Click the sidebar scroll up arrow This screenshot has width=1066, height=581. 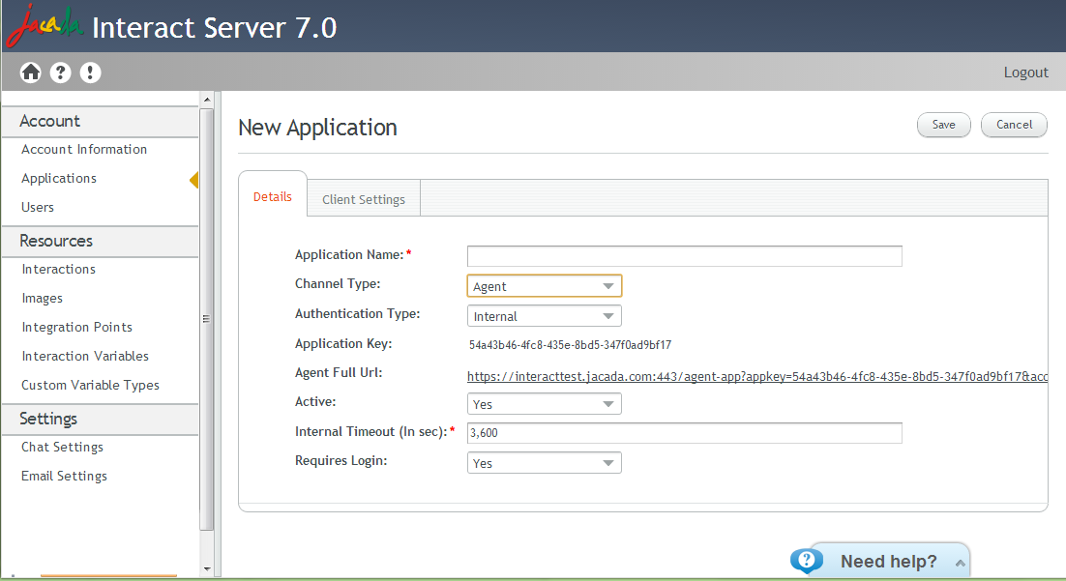[x=207, y=100]
